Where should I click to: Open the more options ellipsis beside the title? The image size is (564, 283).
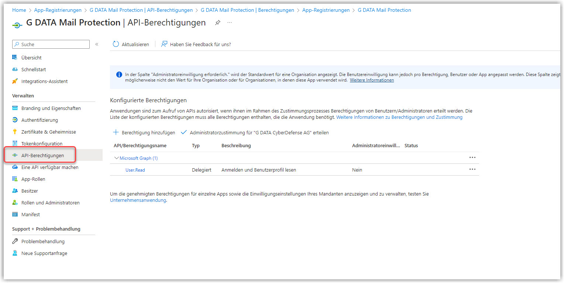[x=230, y=23]
